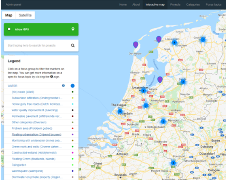Open the cluster marker at Zwolle
Viewport: 229px width, 181px height.
(183, 82)
